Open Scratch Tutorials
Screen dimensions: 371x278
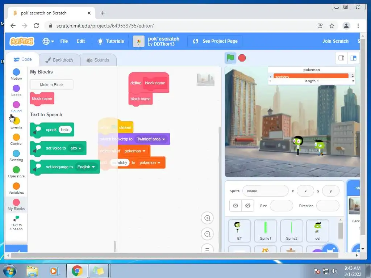[111, 41]
